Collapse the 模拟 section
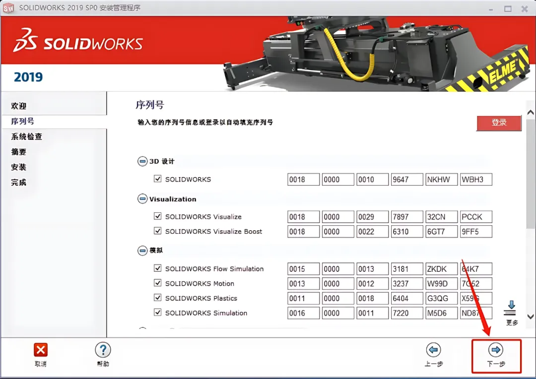The height and width of the screenshot is (379, 536). [x=142, y=251]
